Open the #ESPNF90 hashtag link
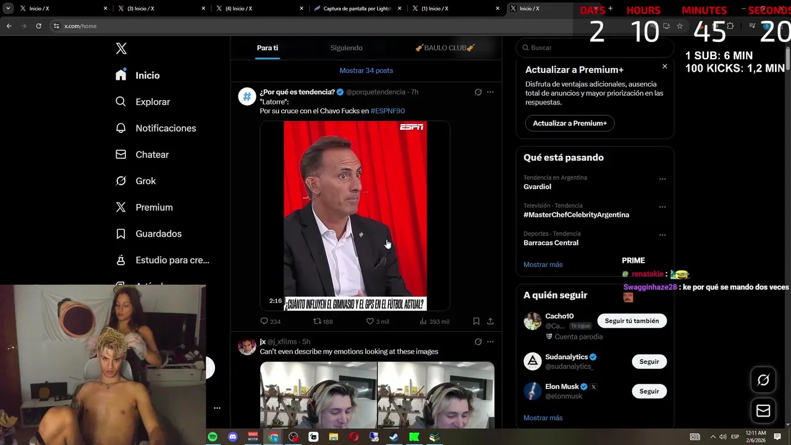 click(x=387, y=111)
